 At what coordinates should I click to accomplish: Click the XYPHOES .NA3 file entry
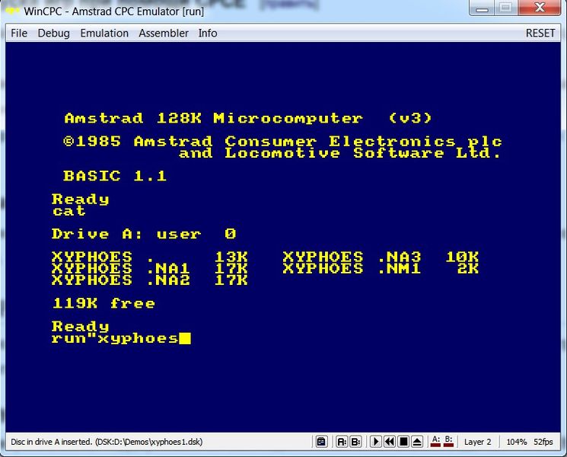(381, 257)
